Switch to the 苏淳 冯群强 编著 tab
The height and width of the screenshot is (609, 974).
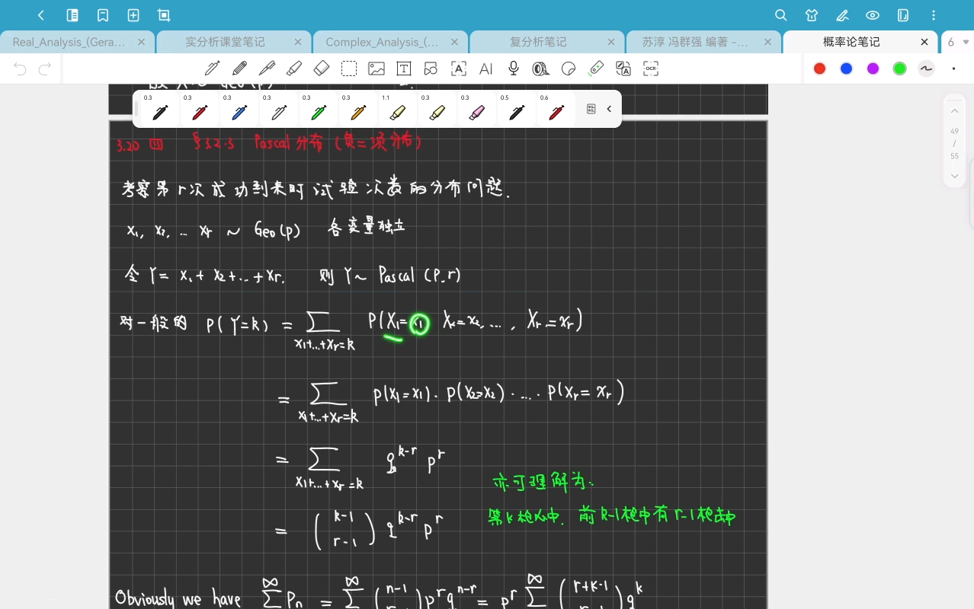click(695, 42)
